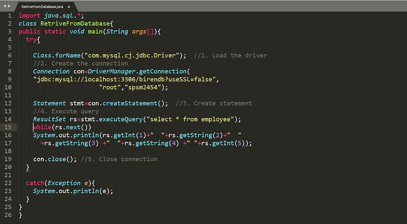Screen dimensions: 407x224
Task: Click the "//5. Close connection" comment
Action: pos(119,160)
